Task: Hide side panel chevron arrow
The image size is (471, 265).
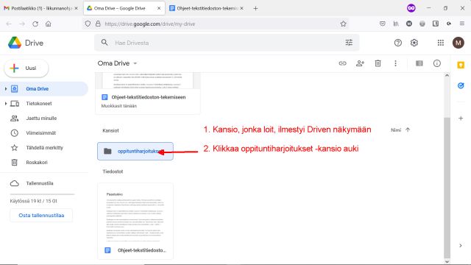Action: 461,246
